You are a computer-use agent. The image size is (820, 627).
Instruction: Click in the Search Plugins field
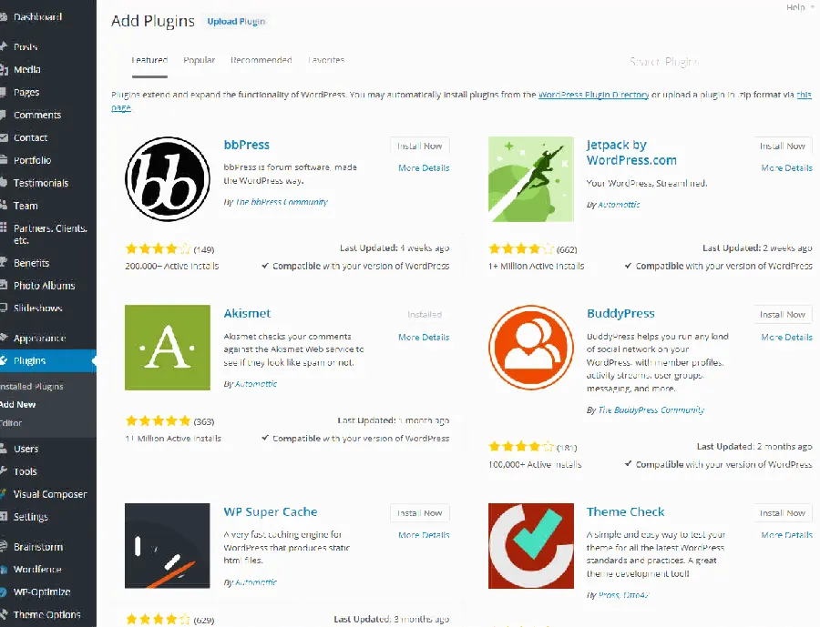[664, 62]
